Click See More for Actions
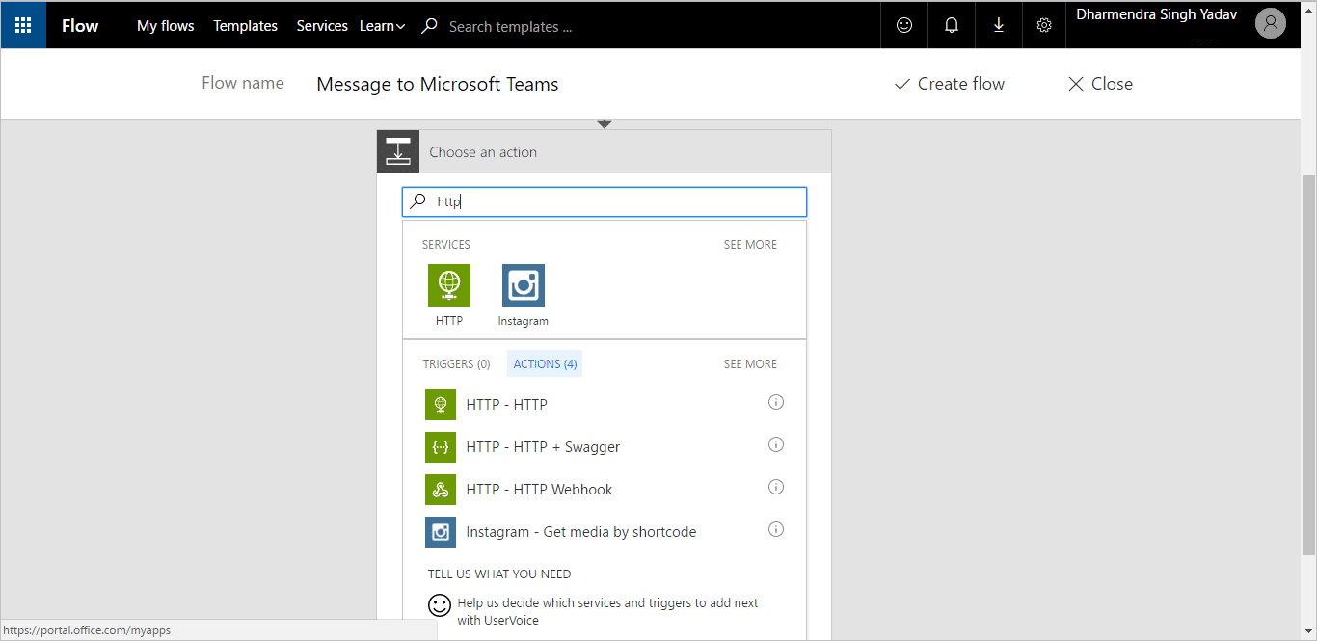Viewport: 1317px width, 641px height. pyautogui.click(x=750, y=364)
